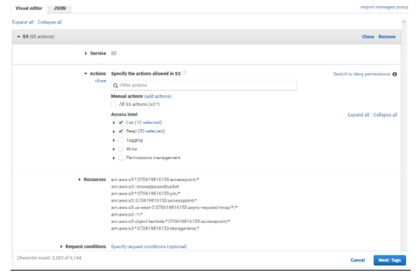Click the scrollbar up arrow
Screen dimensions: 420x277
coord(404,22)
